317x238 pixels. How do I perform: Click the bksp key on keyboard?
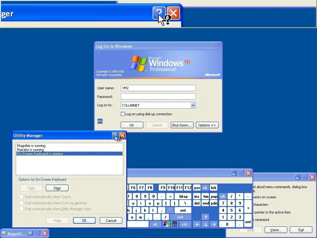click(183, 196)
